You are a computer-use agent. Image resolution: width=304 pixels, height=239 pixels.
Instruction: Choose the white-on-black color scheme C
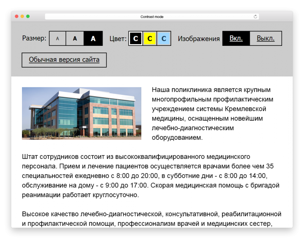point(136,39)
